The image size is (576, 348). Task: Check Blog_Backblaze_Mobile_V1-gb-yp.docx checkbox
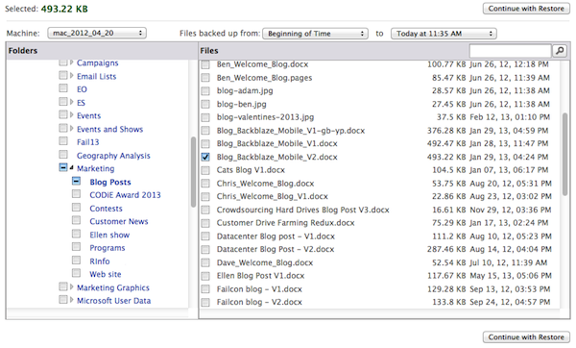[205, 131]
